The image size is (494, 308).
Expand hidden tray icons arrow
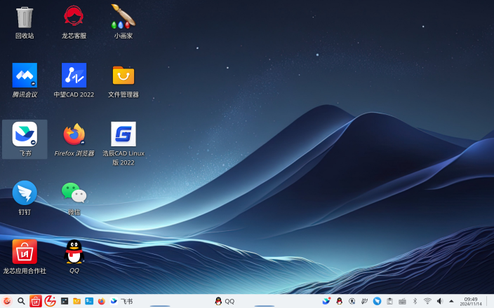pos(451,301)
